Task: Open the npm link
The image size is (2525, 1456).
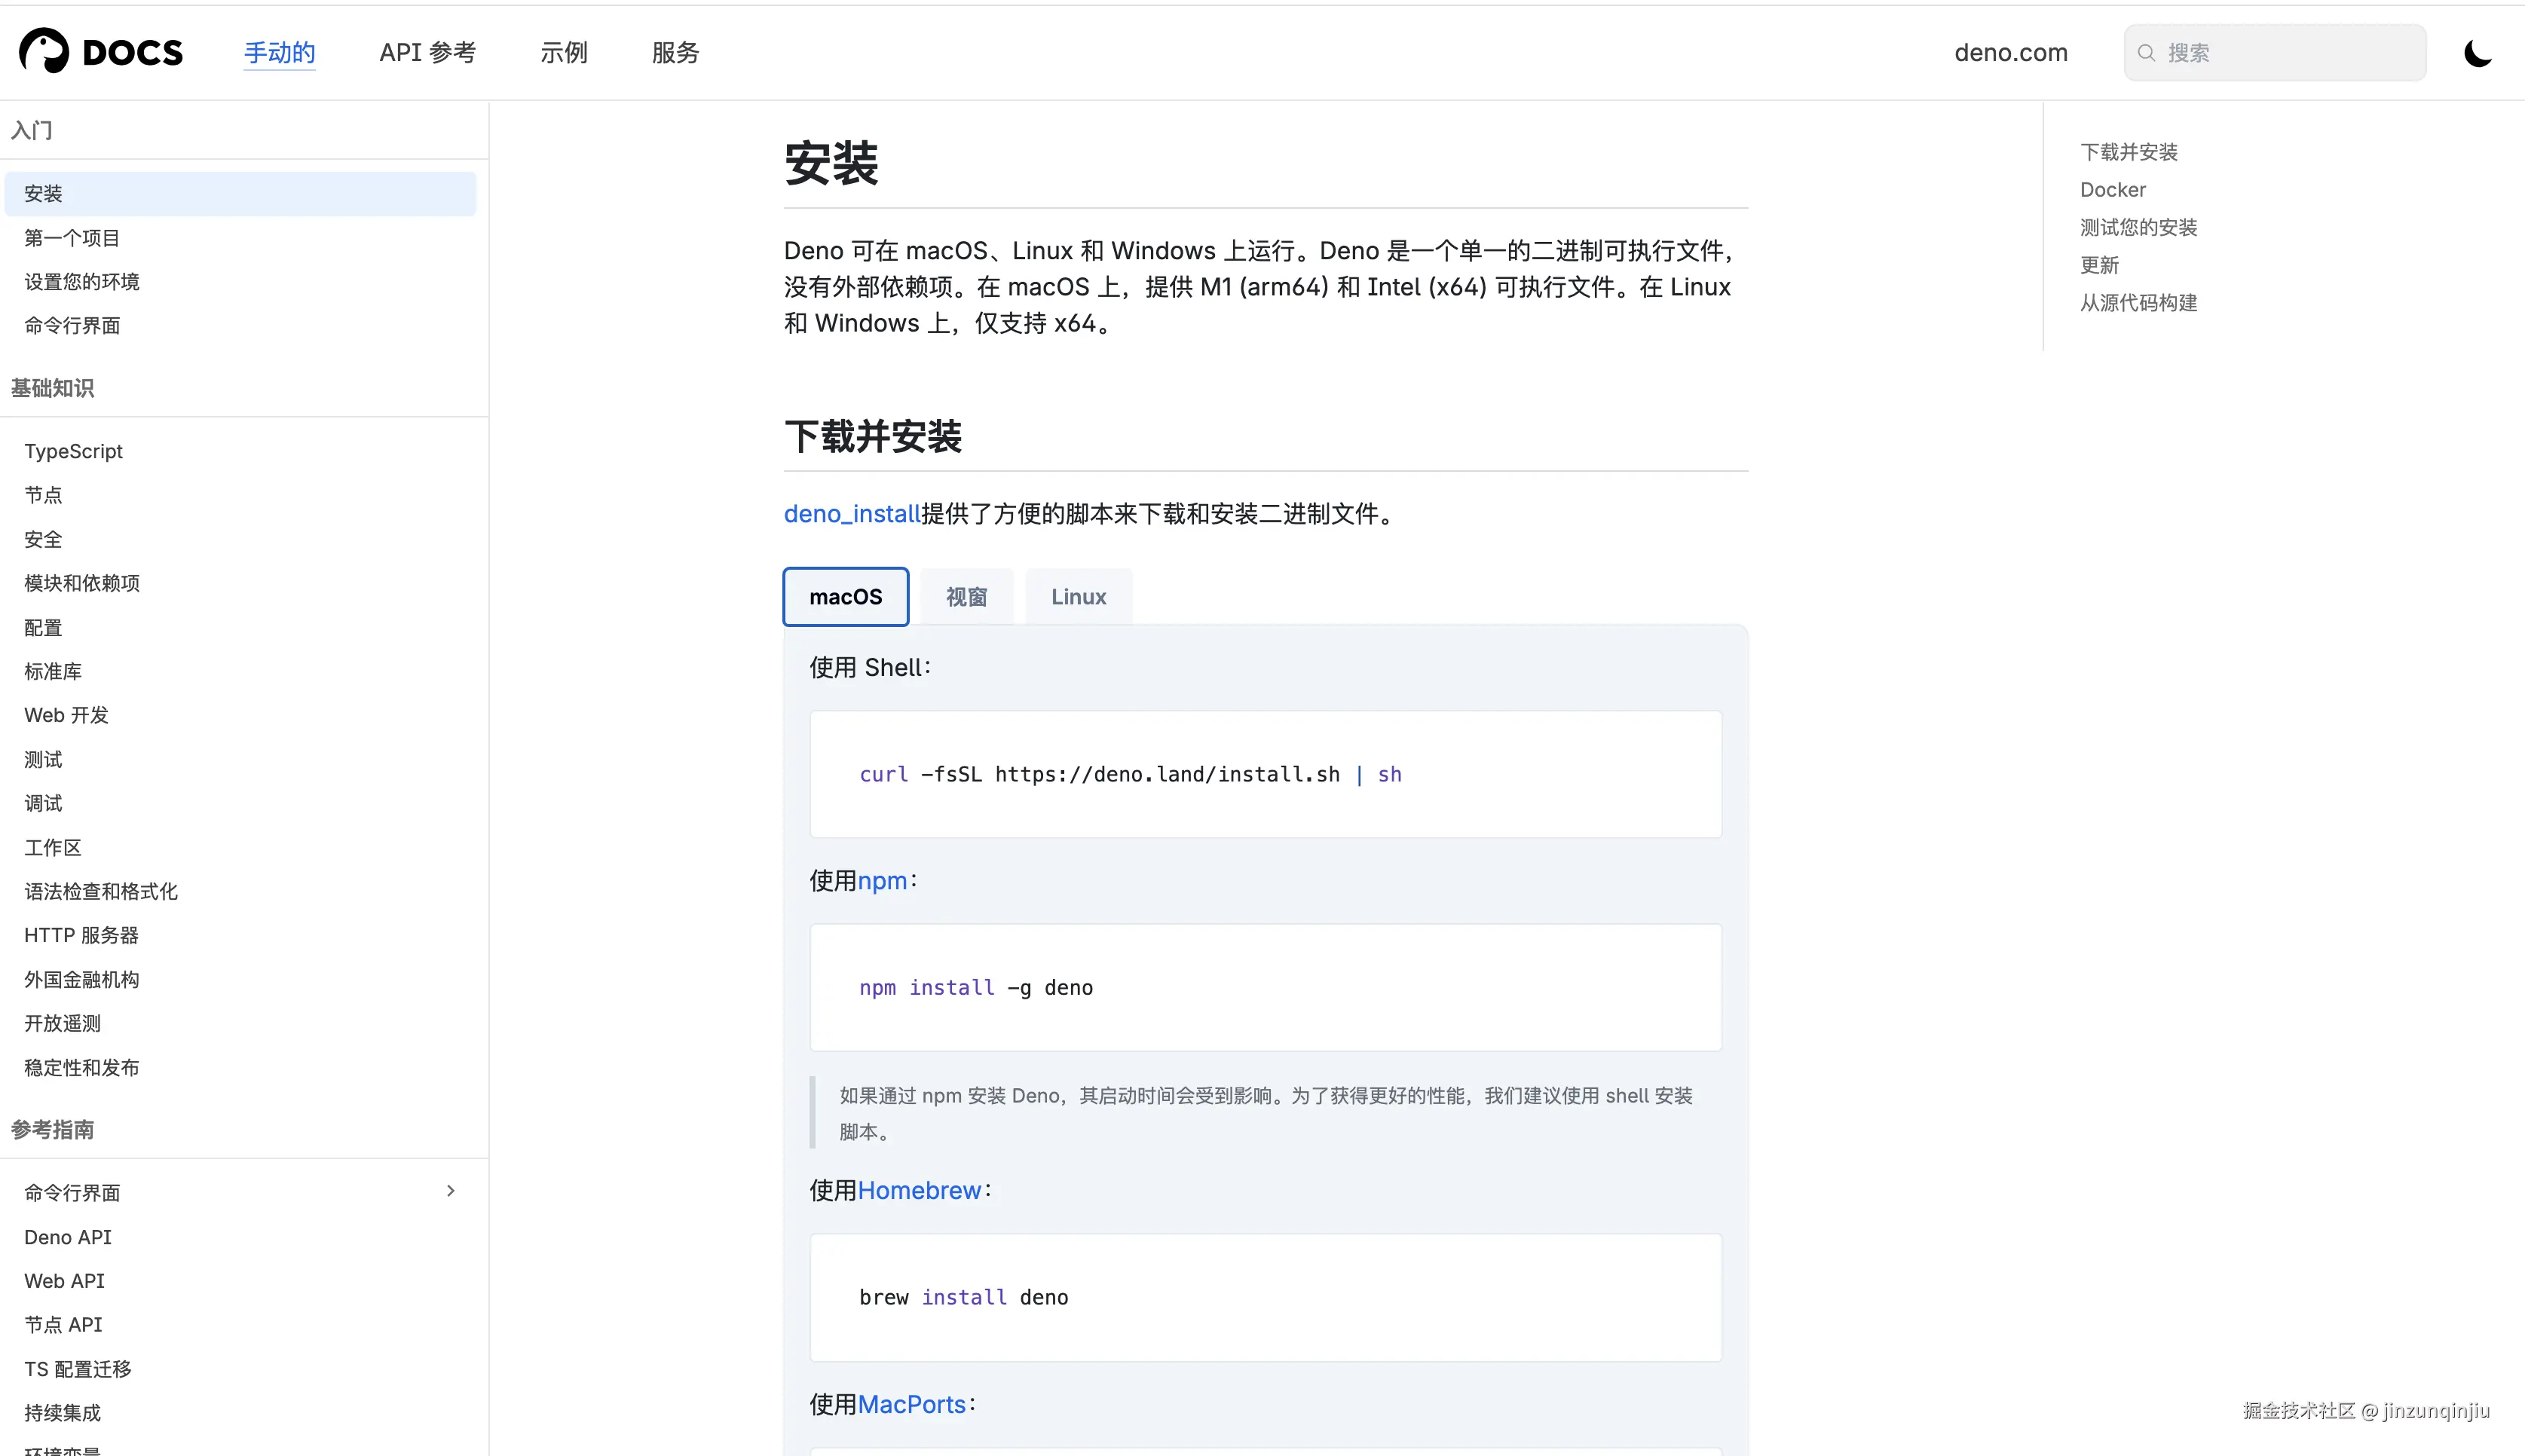Action: point(883,880)
